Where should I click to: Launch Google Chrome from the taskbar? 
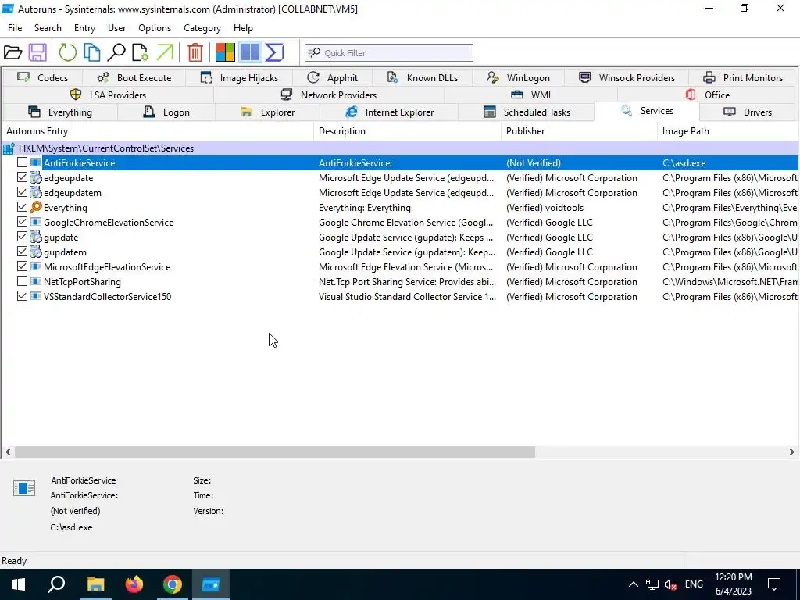coord(173,584)
